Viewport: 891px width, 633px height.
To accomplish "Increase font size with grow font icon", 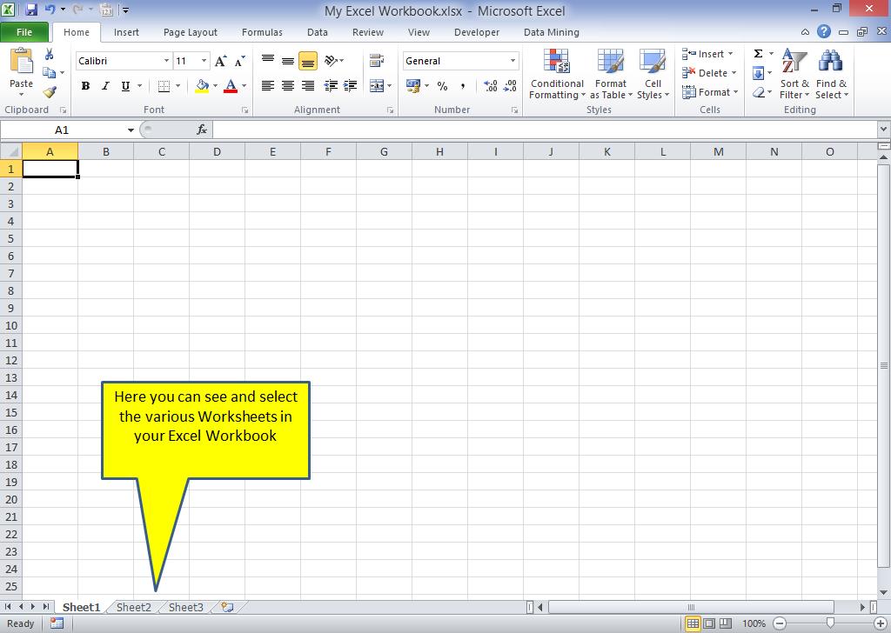I will [220, 61].
